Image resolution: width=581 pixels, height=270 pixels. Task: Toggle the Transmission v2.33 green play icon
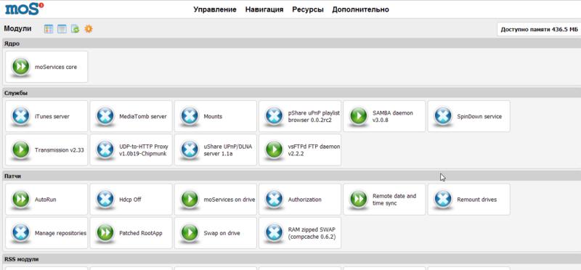coord(21,150)
